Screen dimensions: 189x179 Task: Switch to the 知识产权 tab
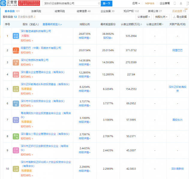[131, 11]
